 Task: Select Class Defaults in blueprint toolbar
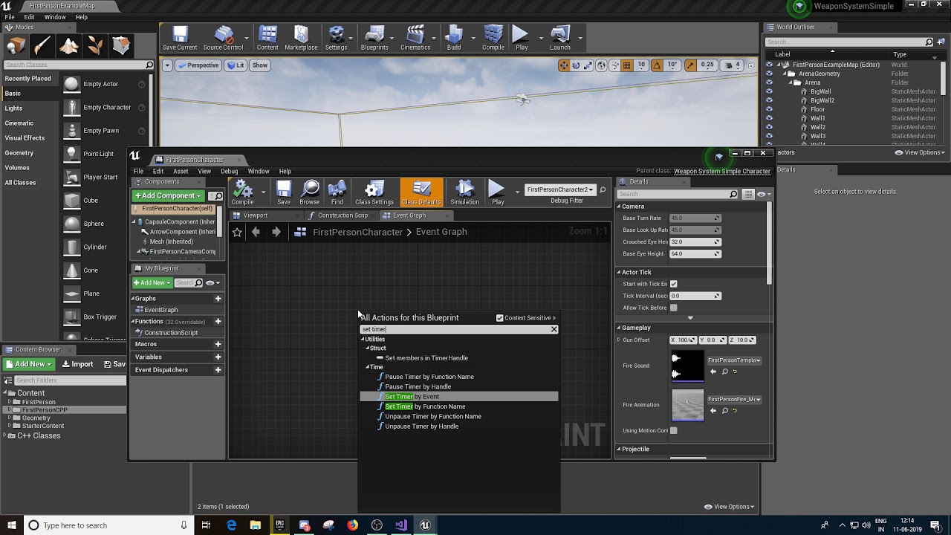(421, 192)
